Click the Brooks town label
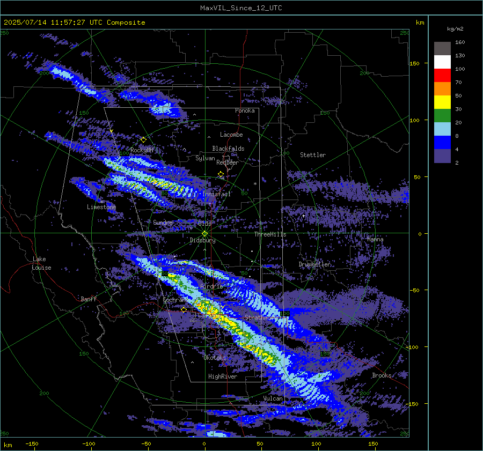Image resolution: width=483 pixels, height=451 pixels. [382, 375]
